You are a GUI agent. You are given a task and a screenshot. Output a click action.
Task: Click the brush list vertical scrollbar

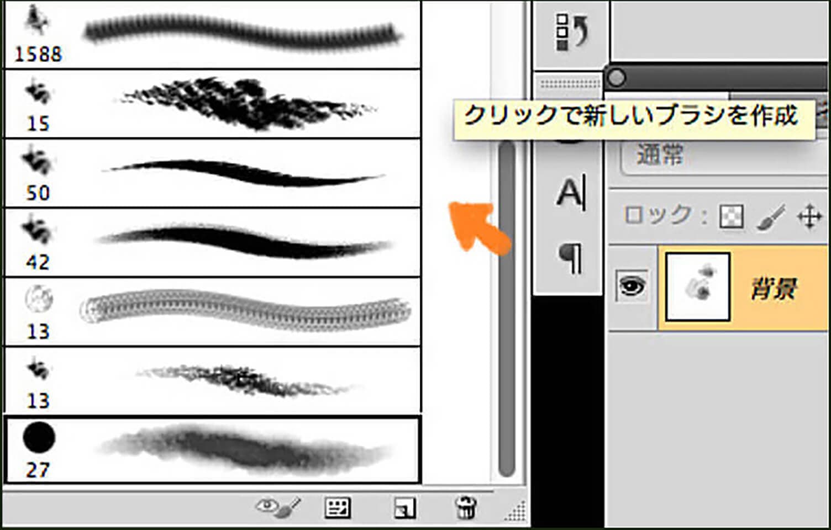click(506, 309)
